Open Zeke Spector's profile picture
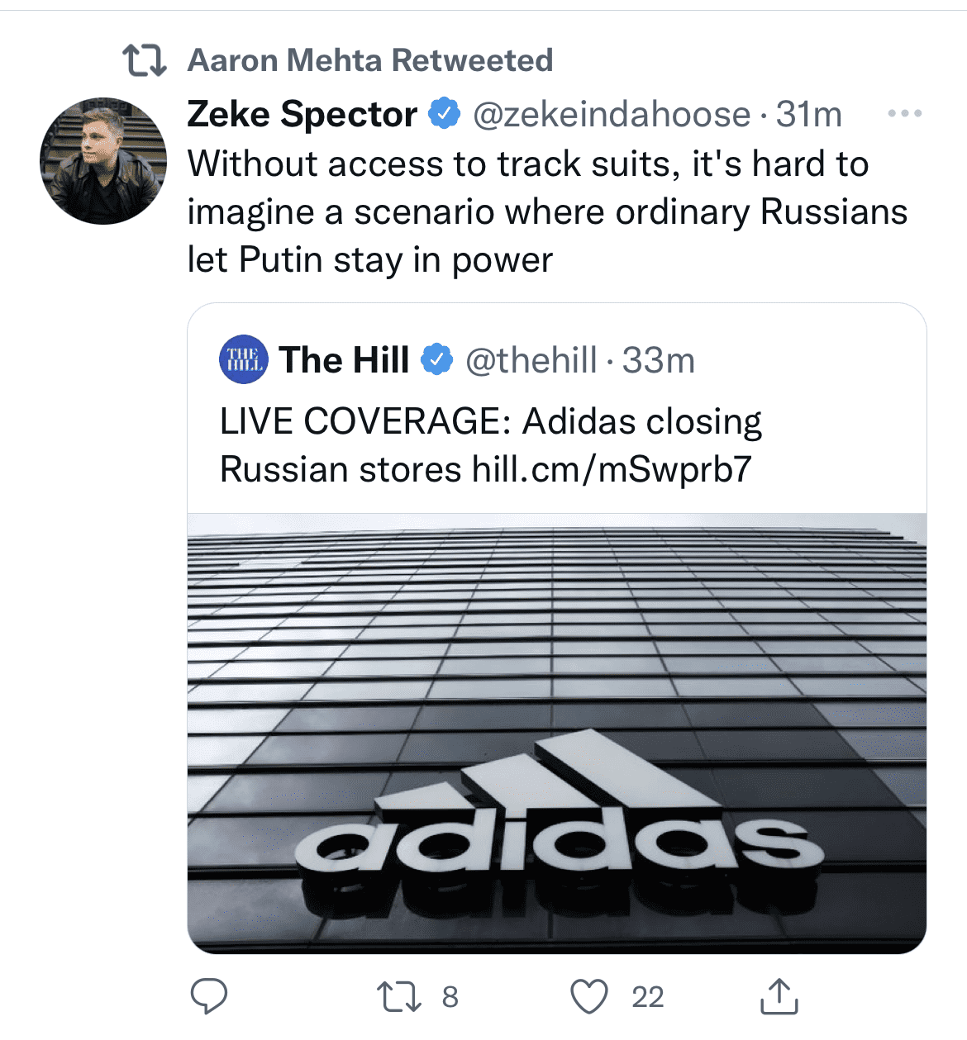 coord(103,161)
